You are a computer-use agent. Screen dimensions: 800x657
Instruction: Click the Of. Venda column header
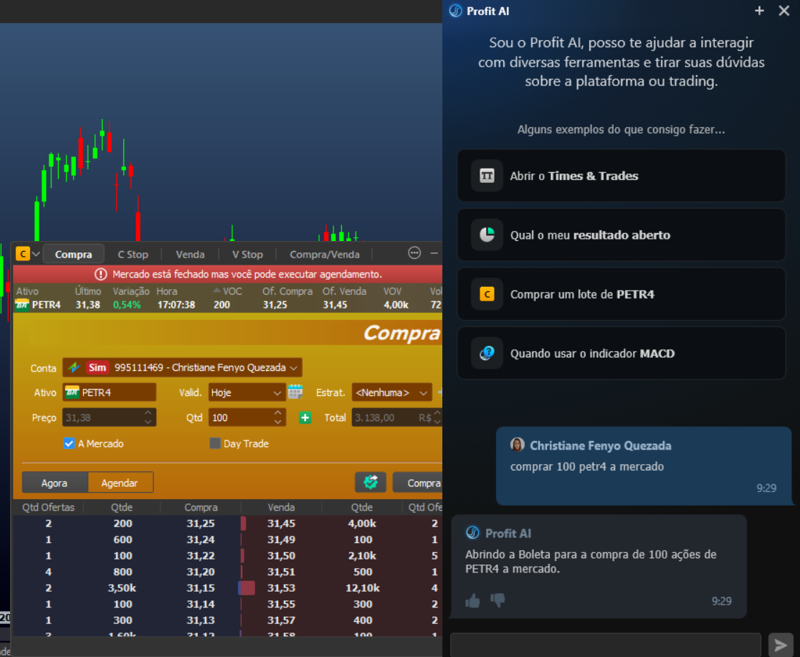tap(344, 291)
